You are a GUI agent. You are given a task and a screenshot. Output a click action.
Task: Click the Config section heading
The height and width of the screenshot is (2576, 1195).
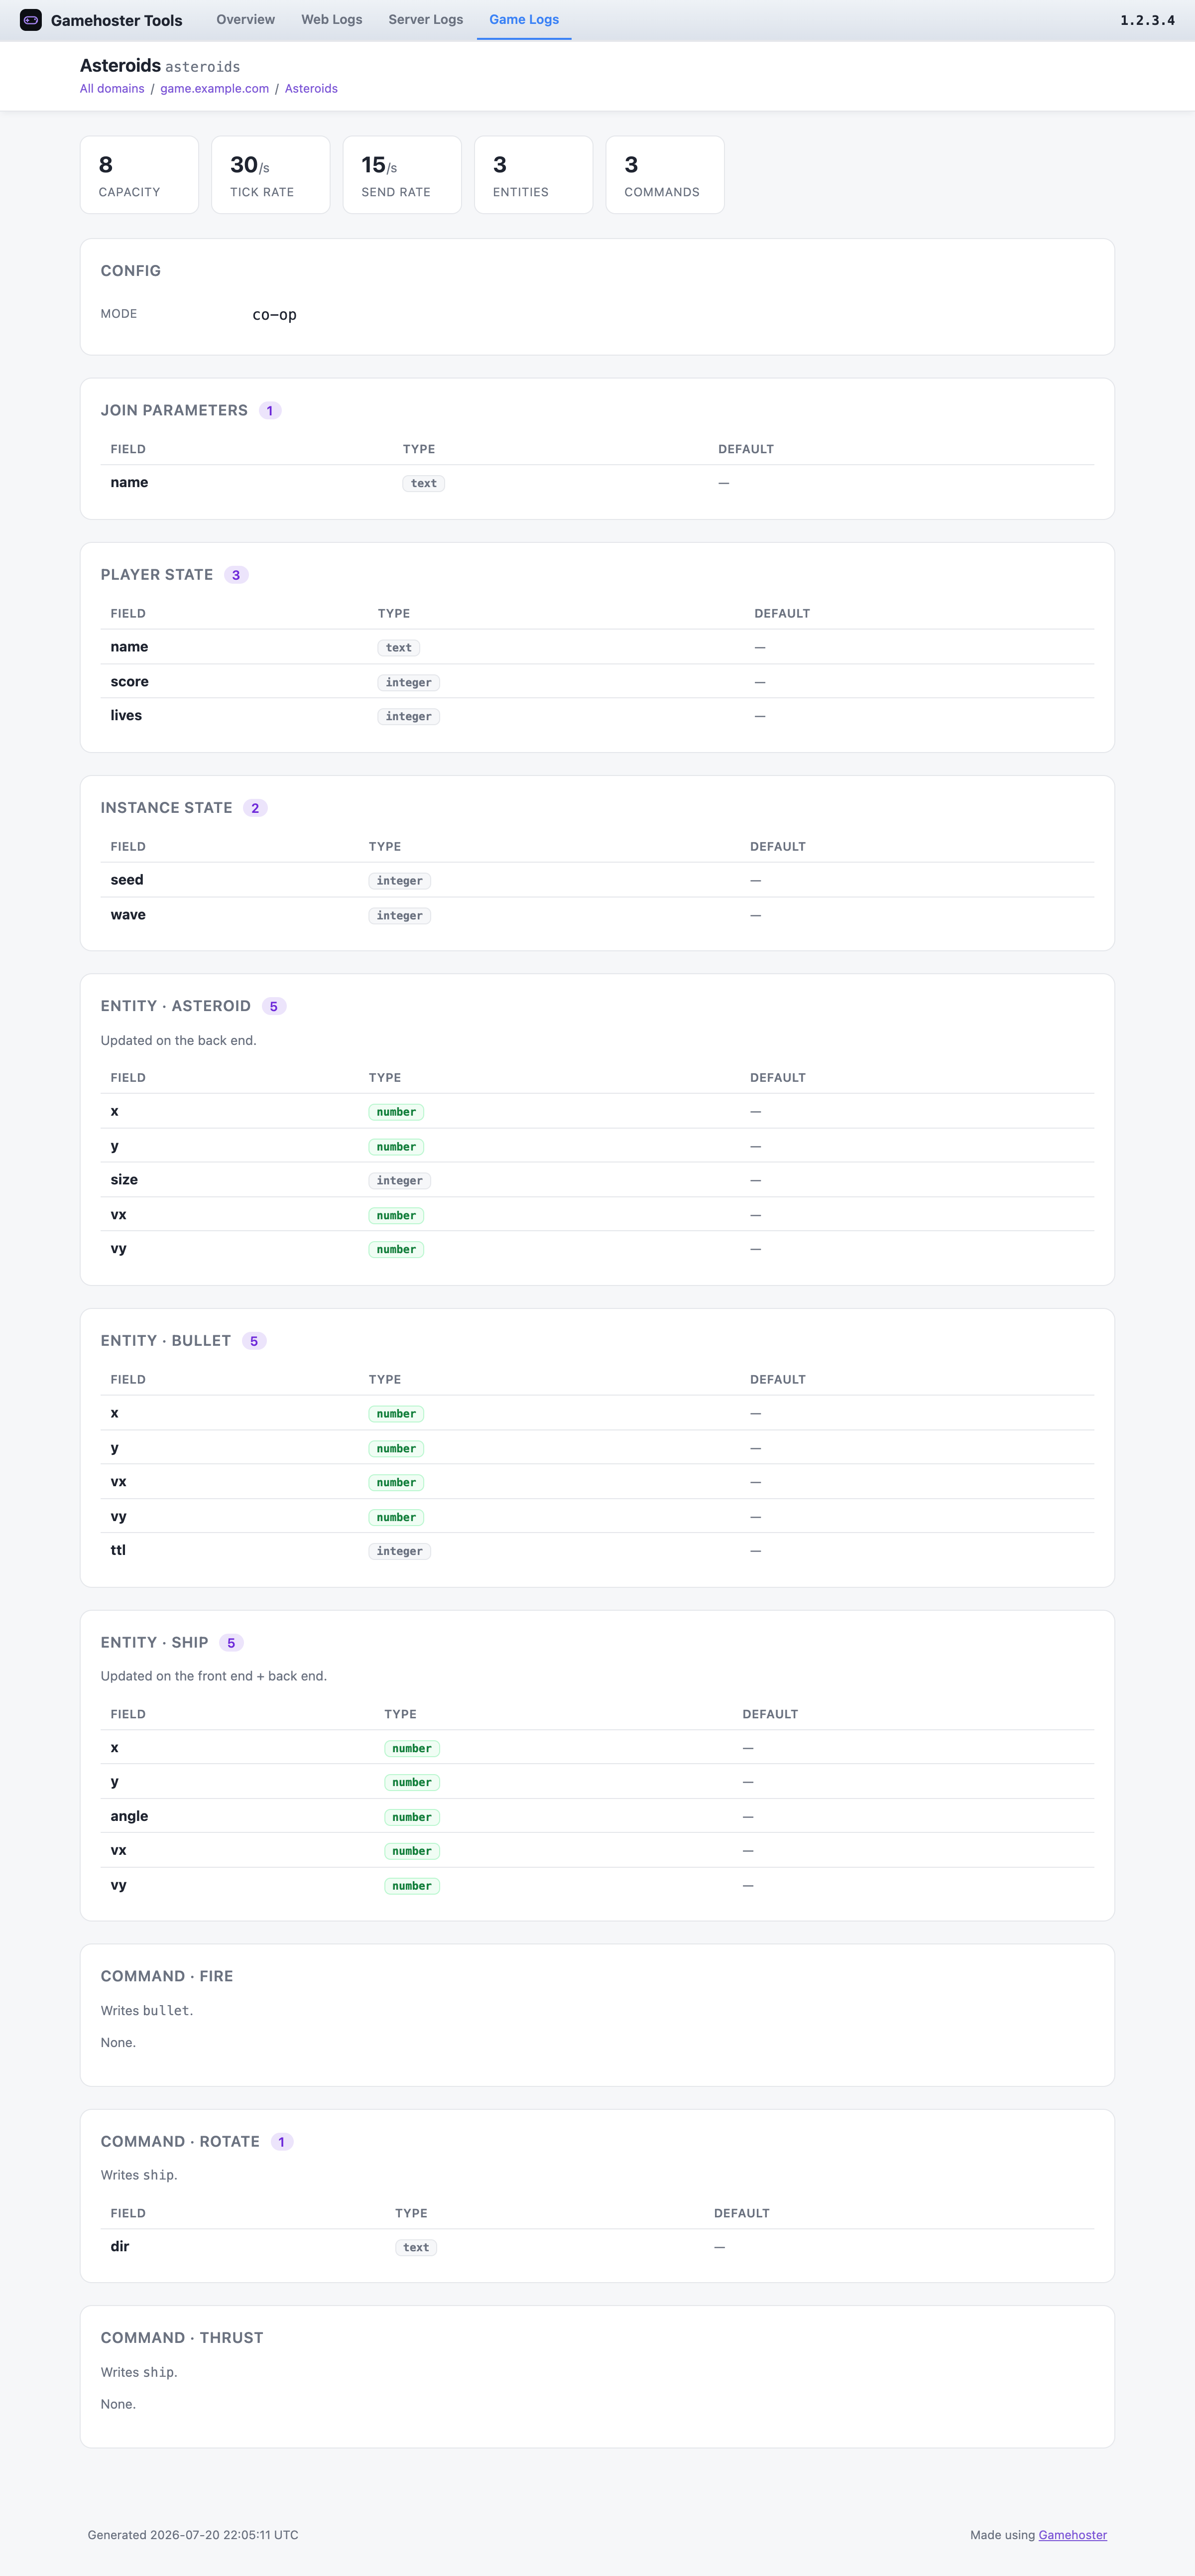(x=130, y=271)
